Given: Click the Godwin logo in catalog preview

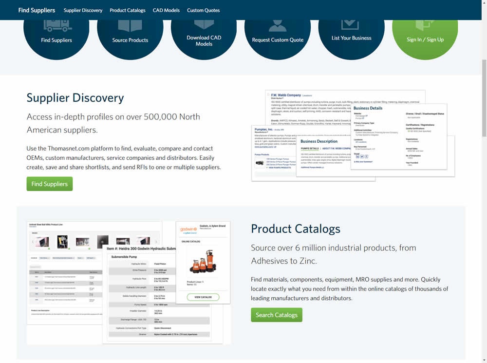Looking at the screenshot, I should [x=188, y=229].
